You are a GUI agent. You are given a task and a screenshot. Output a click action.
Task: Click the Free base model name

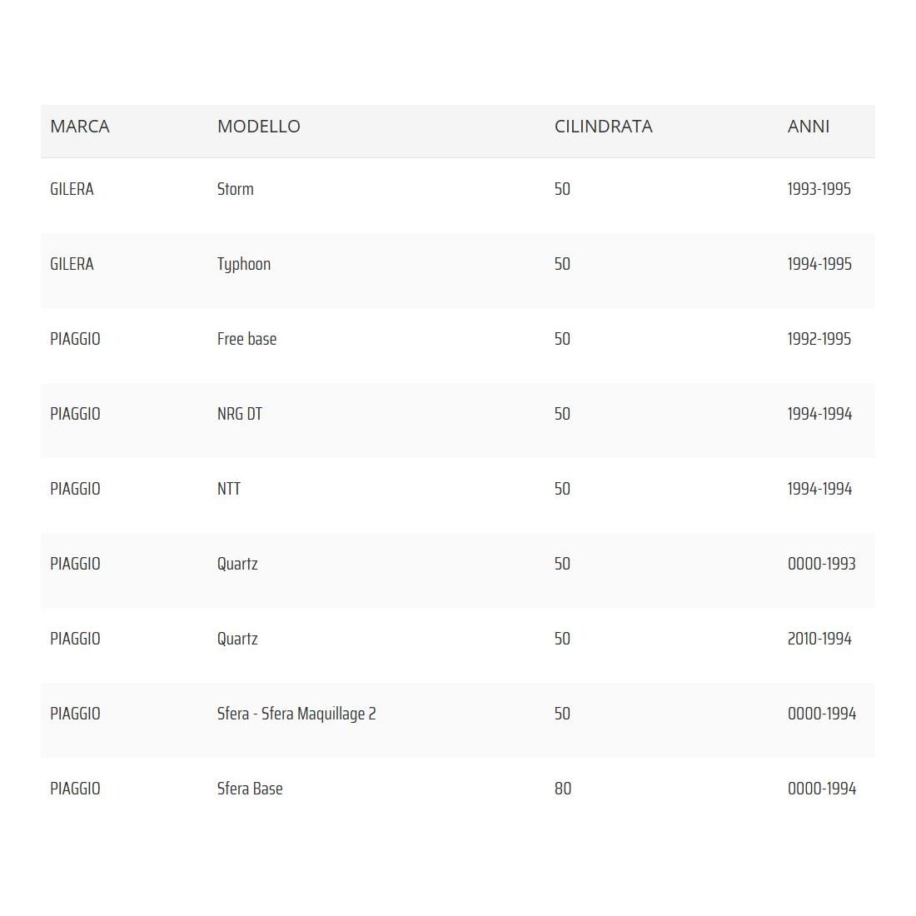246,339
